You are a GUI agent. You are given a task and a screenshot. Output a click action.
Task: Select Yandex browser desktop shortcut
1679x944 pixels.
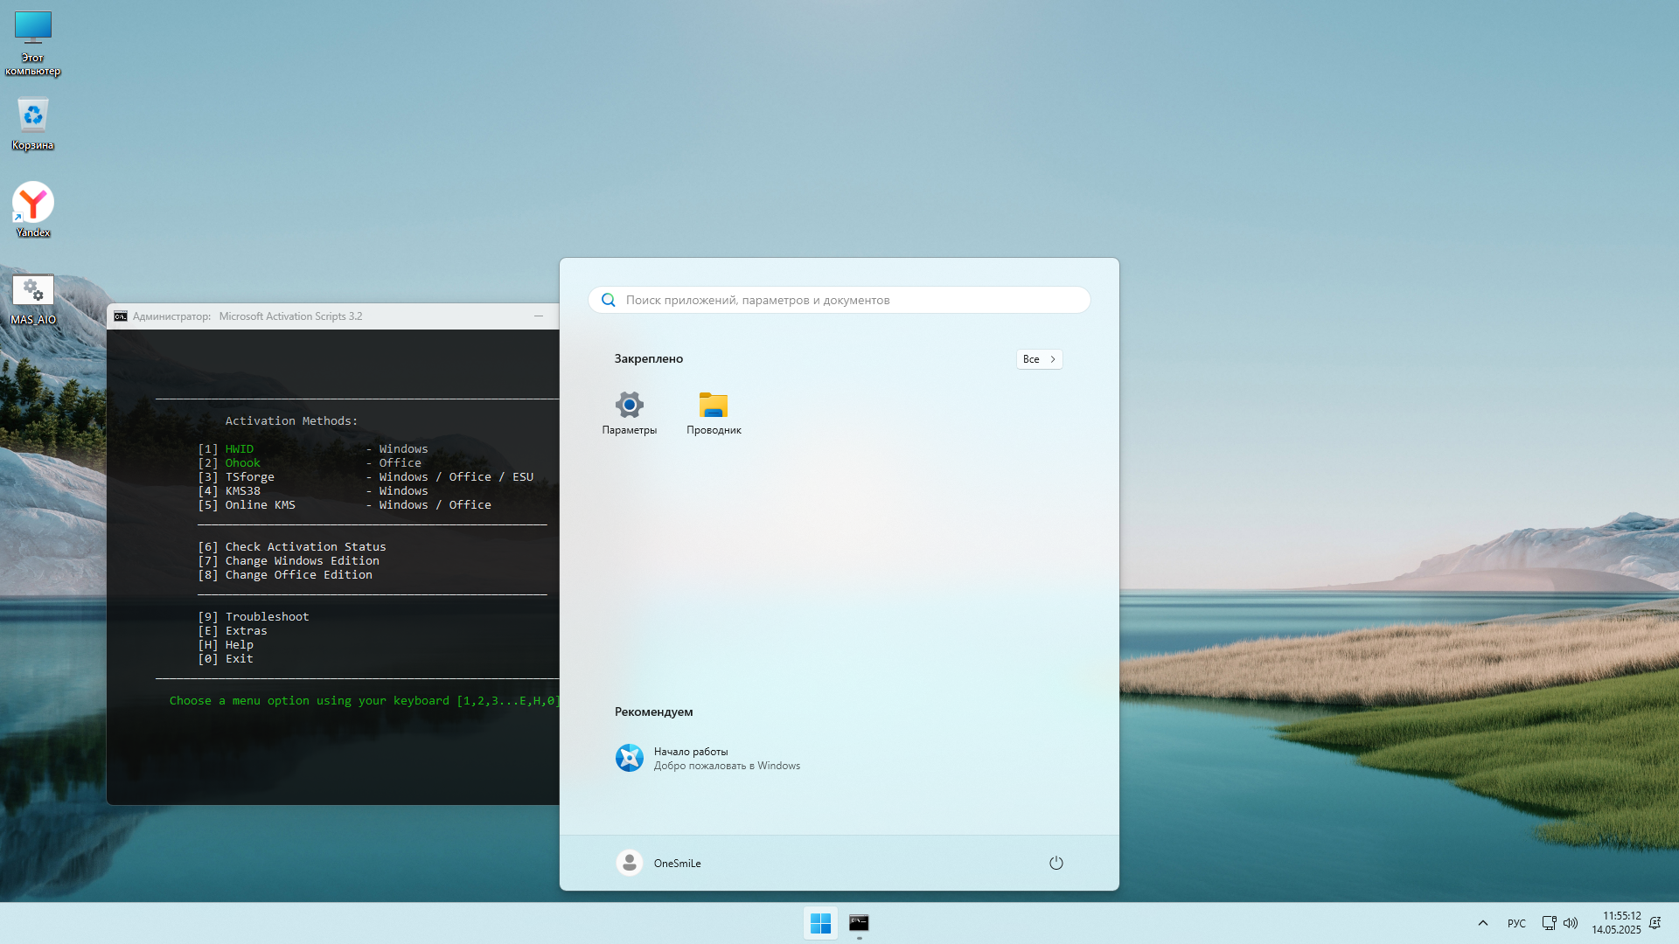point(33,210)
